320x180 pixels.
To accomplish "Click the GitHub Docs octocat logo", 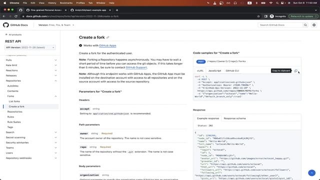I will 6,25.
